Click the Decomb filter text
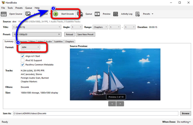This screenshot has width=193, height=125. point(25,87)
